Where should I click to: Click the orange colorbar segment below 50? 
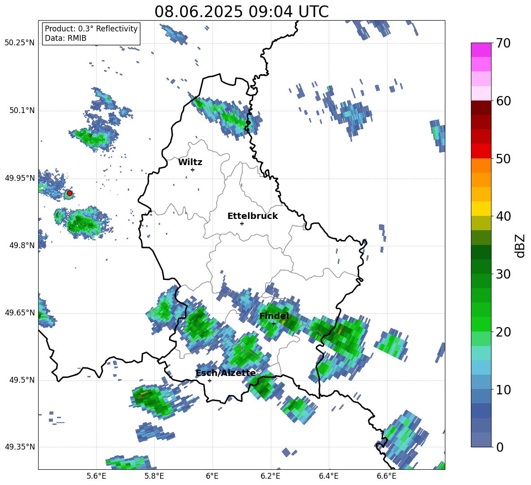(x=481, y=166)
